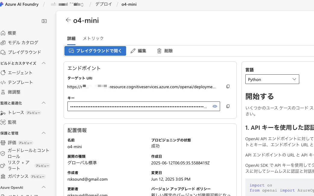Screen dimensions: 314x196
Task: Click the 削除 button
Action: [x=165, y=51]
